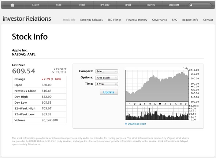Screen dimensions: 216x158
Task: Open Earnings Releases page
Action: pos(92,20)
